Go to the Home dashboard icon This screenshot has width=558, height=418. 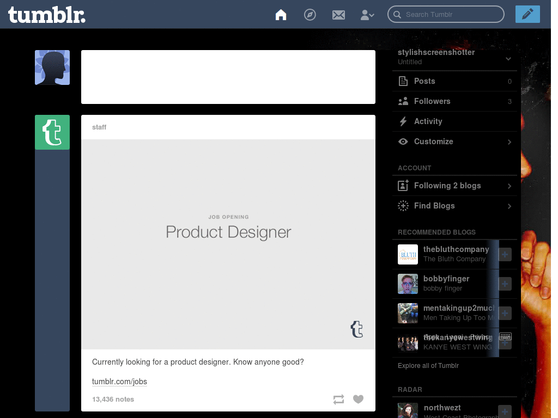[x=281, y=15]
